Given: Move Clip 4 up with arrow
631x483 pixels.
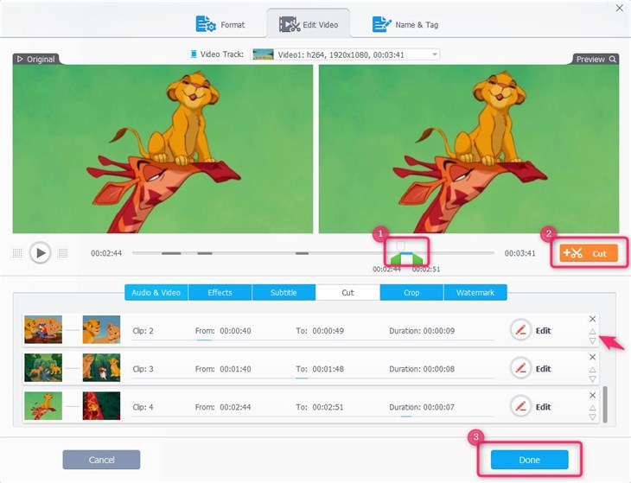Looking at the screenshot, I should (x=592, y=408).
